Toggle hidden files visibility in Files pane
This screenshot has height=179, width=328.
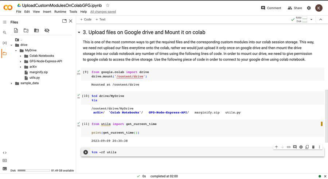[x=47, y=31]
